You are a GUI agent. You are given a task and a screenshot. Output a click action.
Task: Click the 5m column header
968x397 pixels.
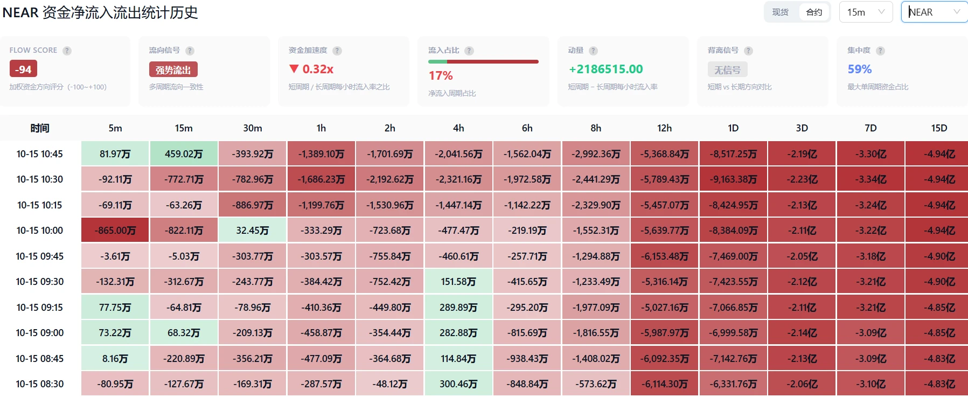click(115, 128)
